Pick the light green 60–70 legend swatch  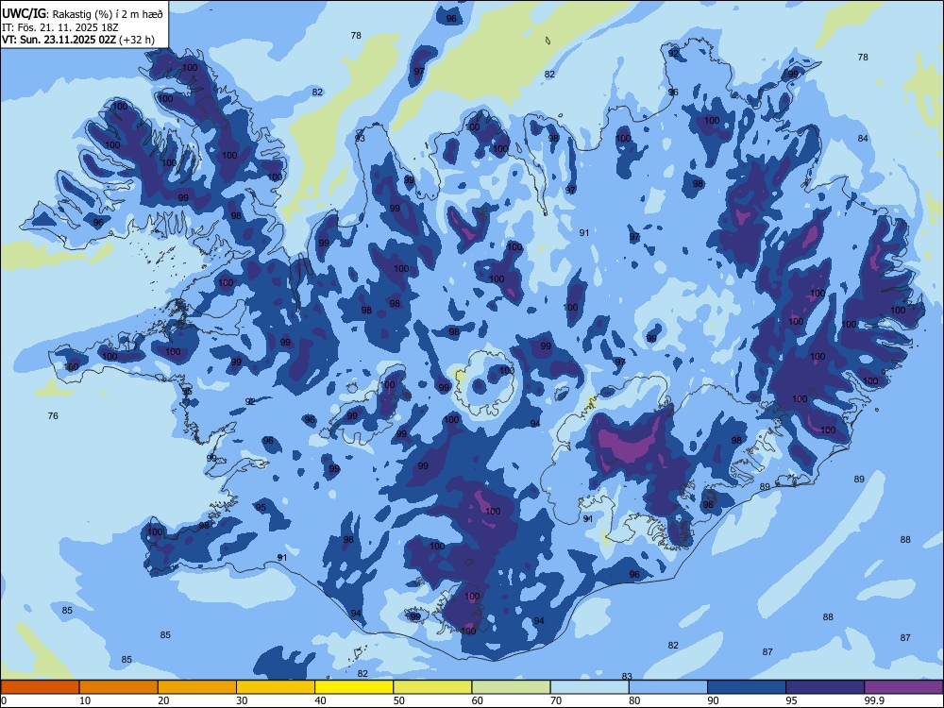click(x=511, y=687)
